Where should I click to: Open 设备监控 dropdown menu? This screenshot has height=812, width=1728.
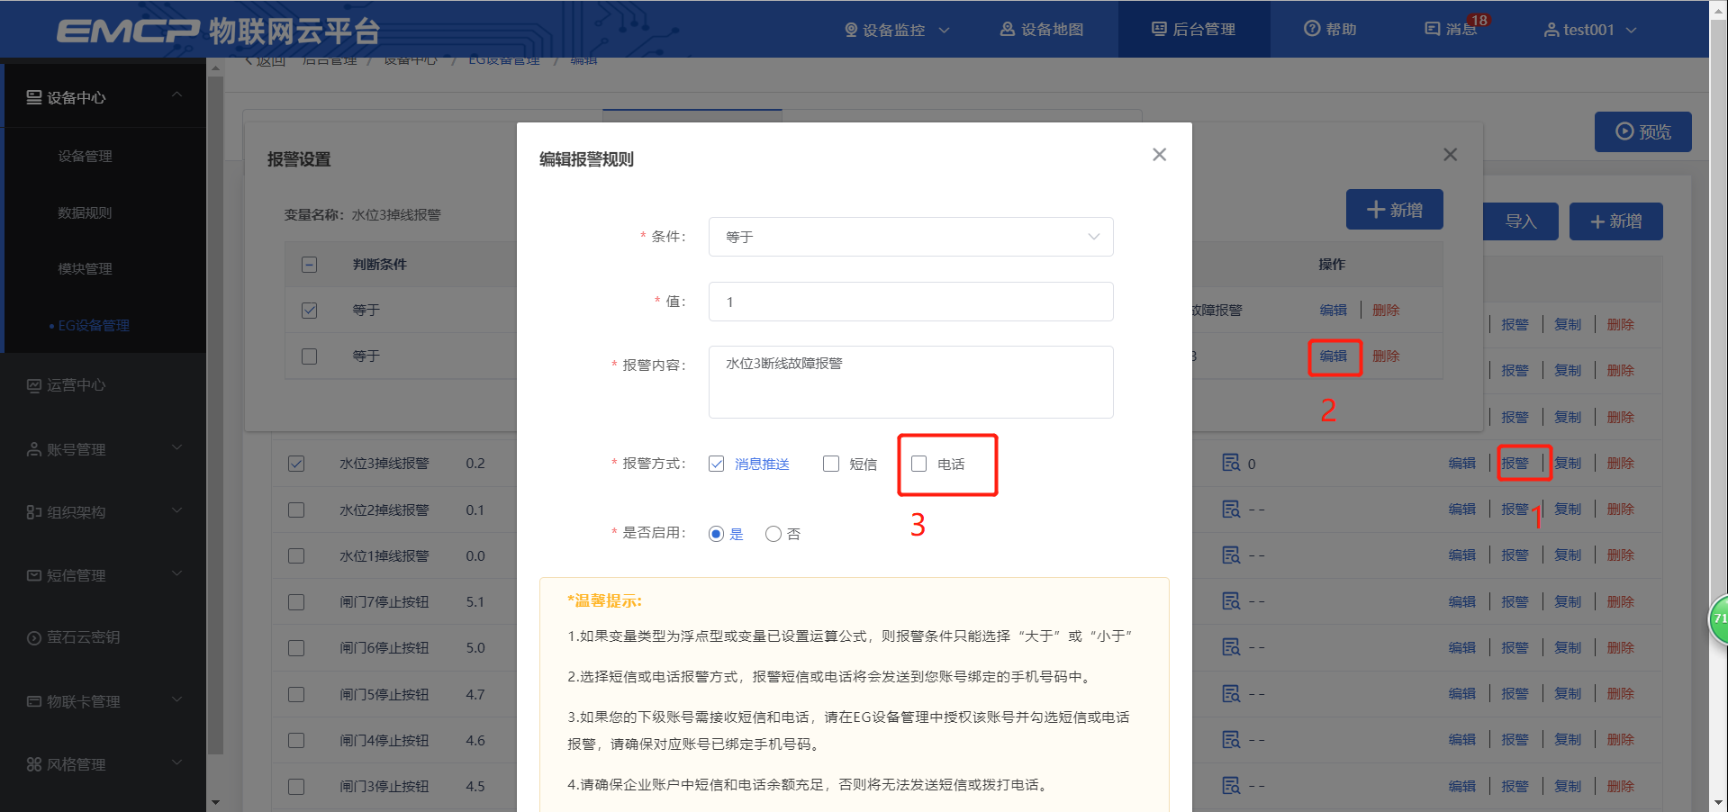point(897,30)
